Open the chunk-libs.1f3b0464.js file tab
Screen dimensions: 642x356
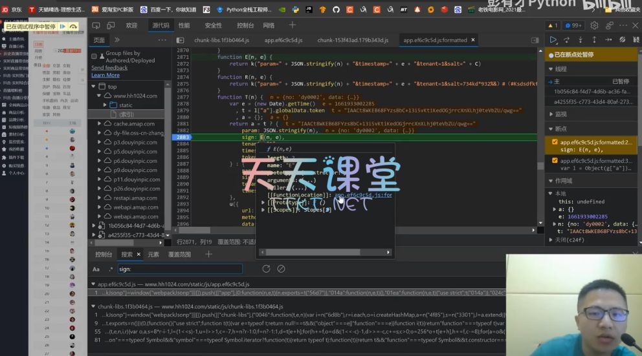pyautogui.click(x=221, y=40)
